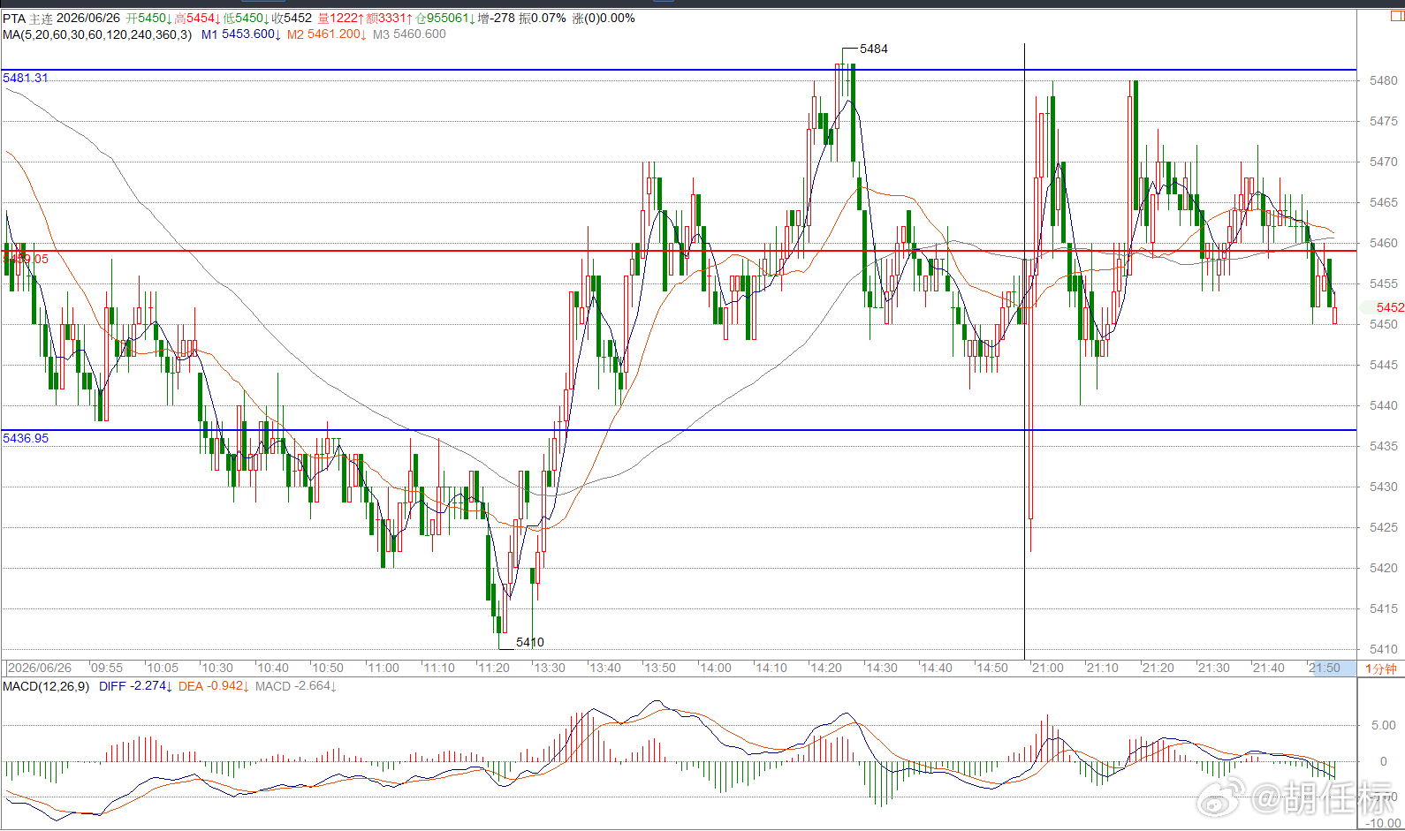
Task: Click the 5484 high price annotation
Action: tap(874, 49)
